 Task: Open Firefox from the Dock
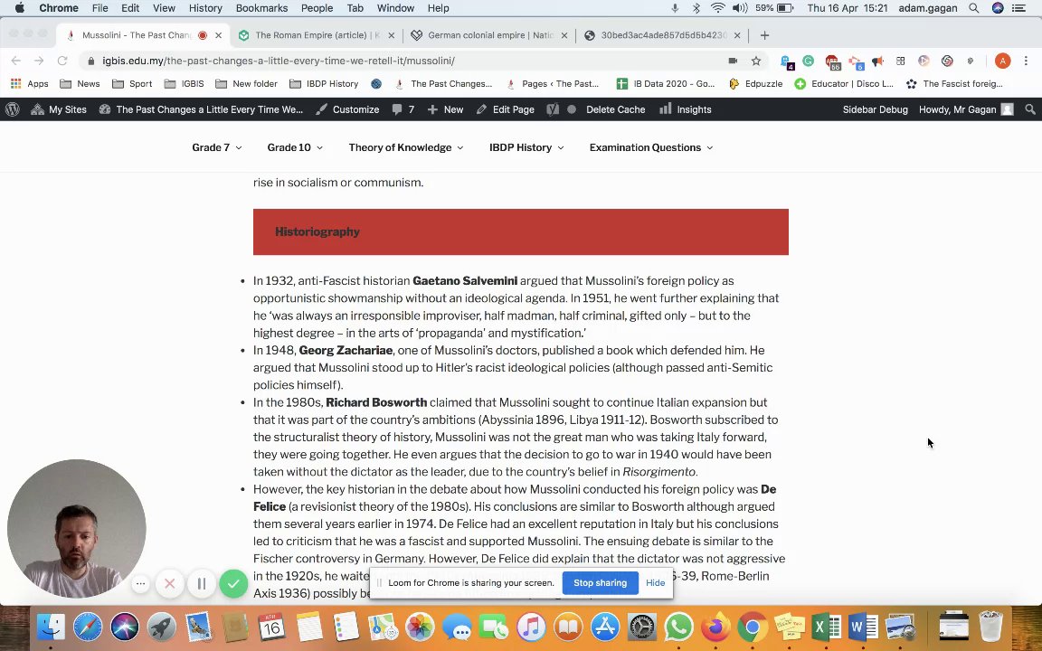click(715, 627)
